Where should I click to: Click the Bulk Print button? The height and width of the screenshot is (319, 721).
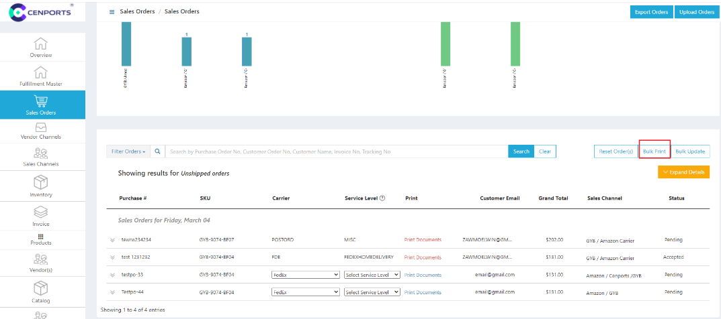coord(654,151)
